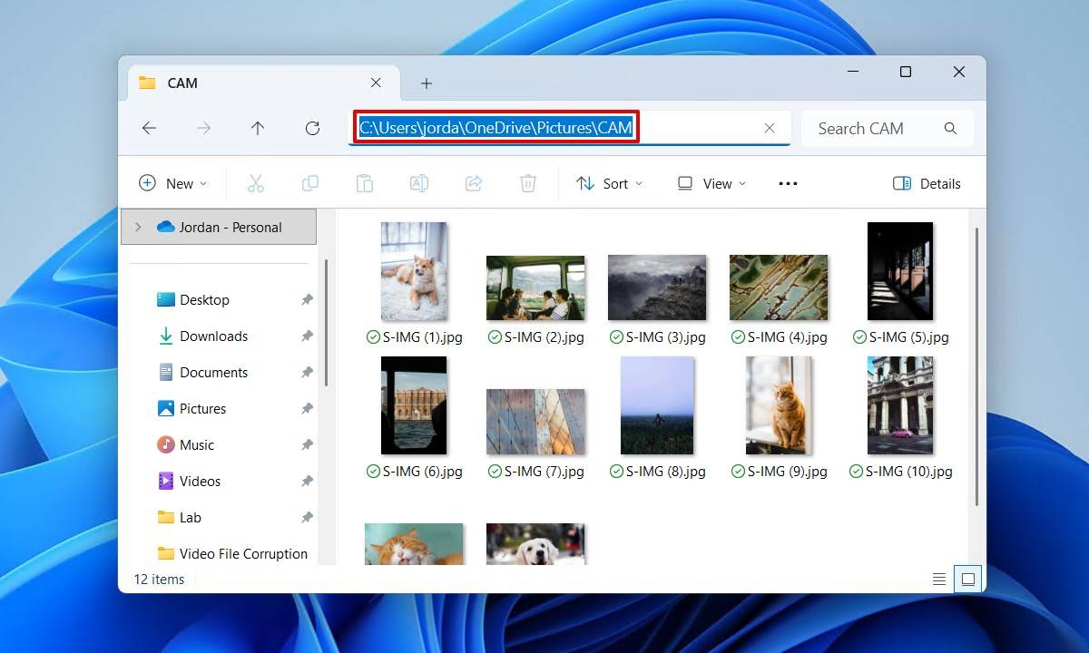Open the View options dropdown
1089x653 pixels.
(x=711, y=183)
